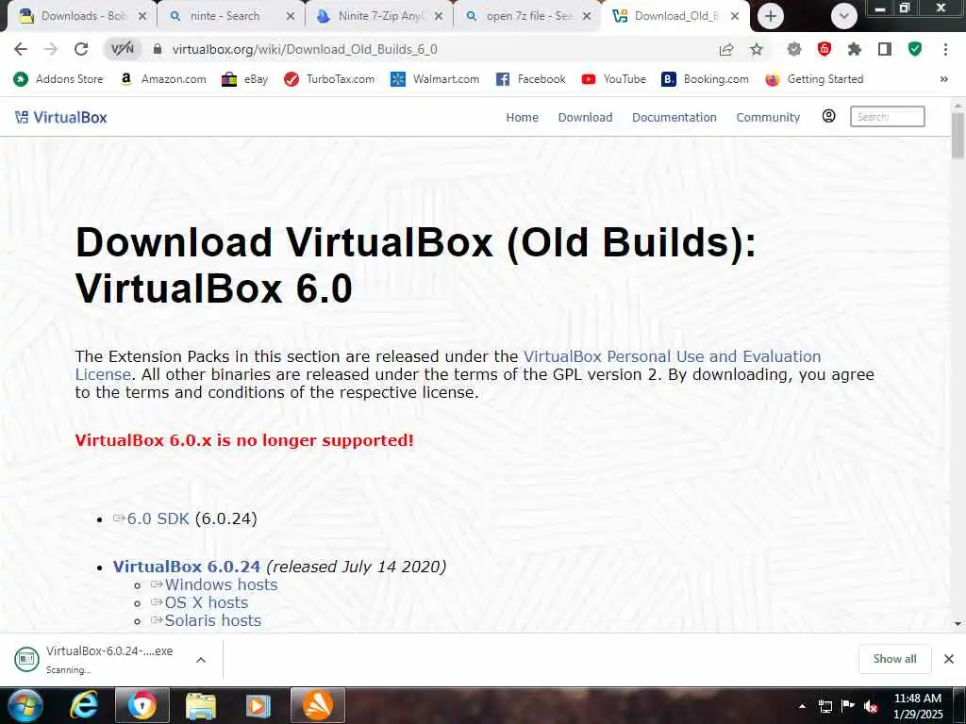Download the OS X hosts build

(x=207, y=602)
